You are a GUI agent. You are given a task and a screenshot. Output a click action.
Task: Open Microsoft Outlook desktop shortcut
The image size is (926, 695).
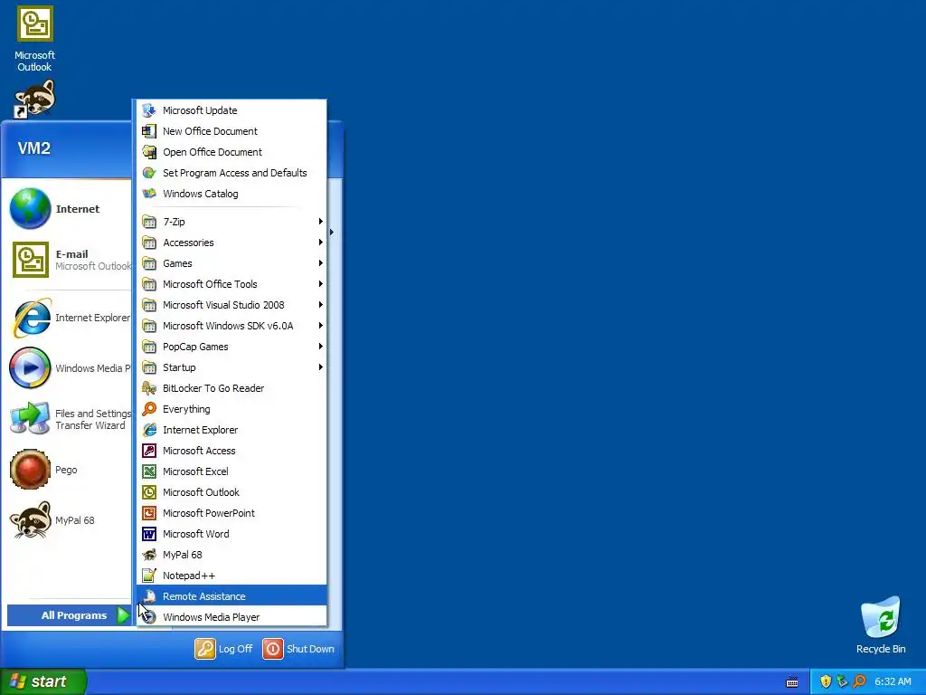[x=35, y=38]
